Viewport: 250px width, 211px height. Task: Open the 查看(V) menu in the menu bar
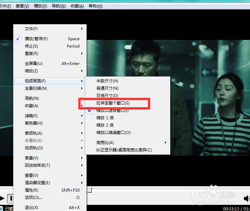(x=22, y=6)
